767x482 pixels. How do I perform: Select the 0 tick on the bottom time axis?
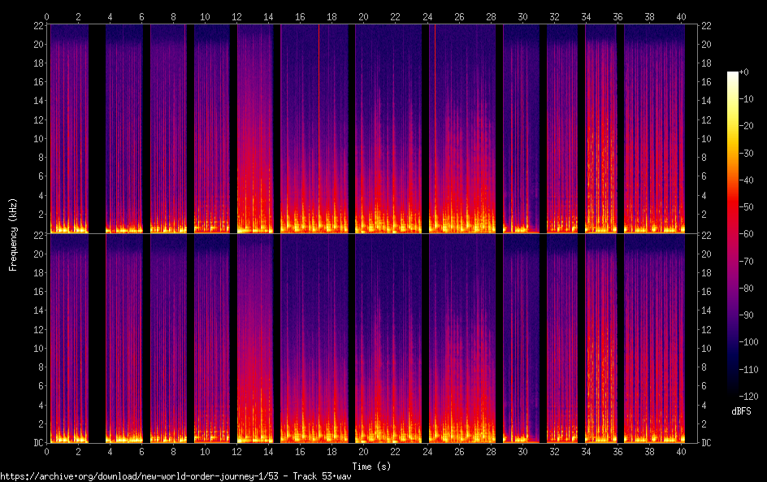tap(47, 450)
